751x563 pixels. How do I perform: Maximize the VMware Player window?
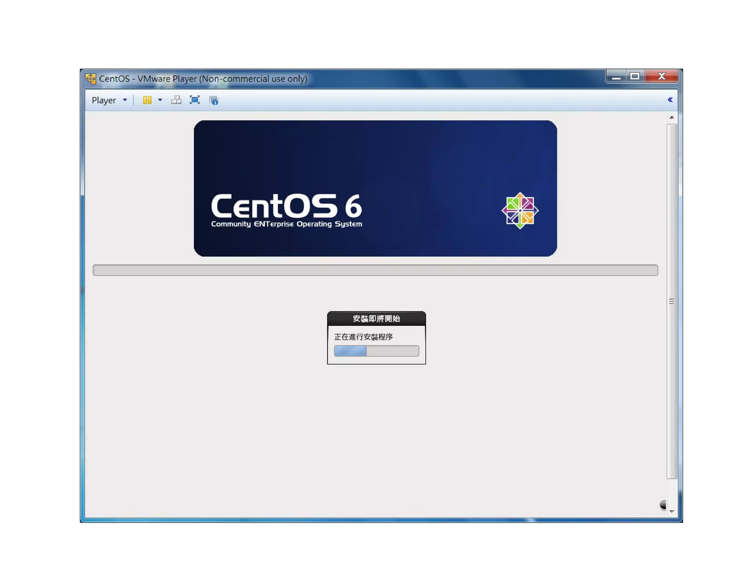coord(635,76)
